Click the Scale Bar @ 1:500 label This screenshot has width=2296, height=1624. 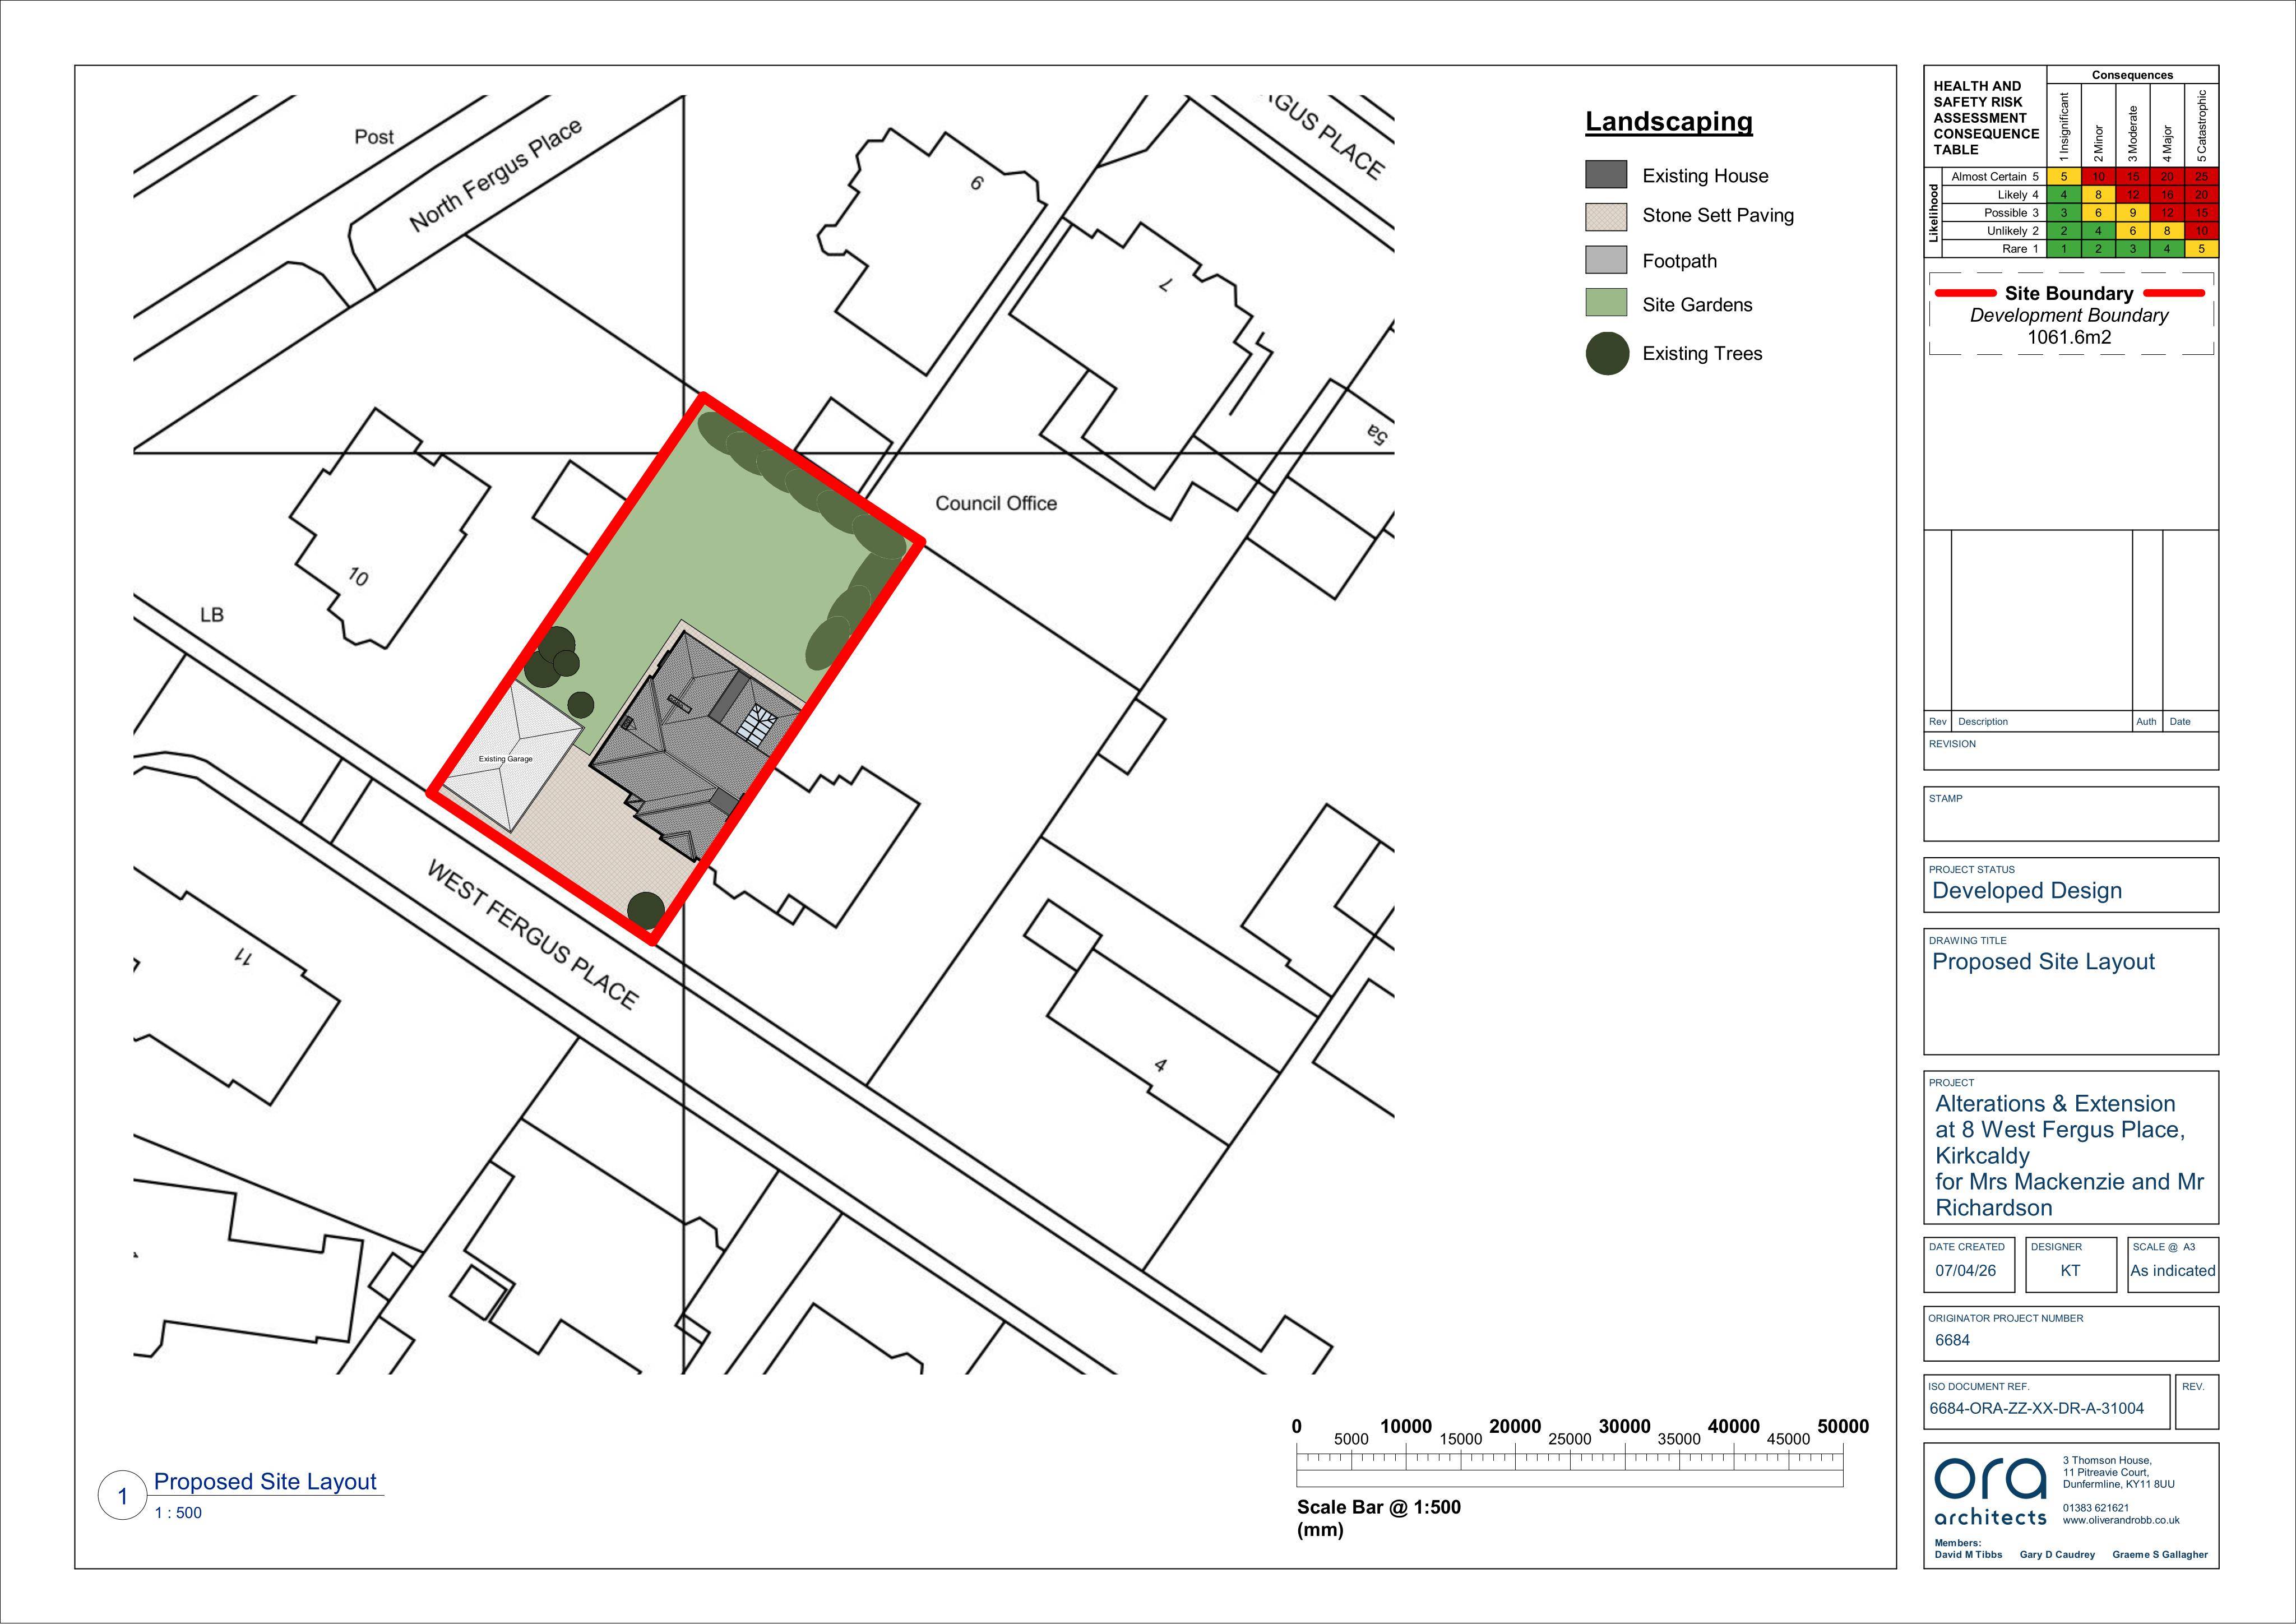(x=1379, y=1507)
